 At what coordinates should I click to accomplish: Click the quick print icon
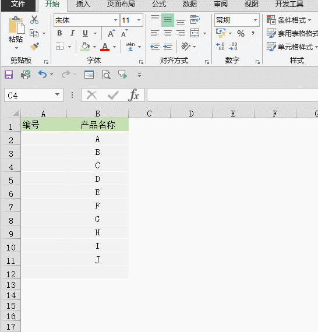pyautogui.click(x=26, y=75)
